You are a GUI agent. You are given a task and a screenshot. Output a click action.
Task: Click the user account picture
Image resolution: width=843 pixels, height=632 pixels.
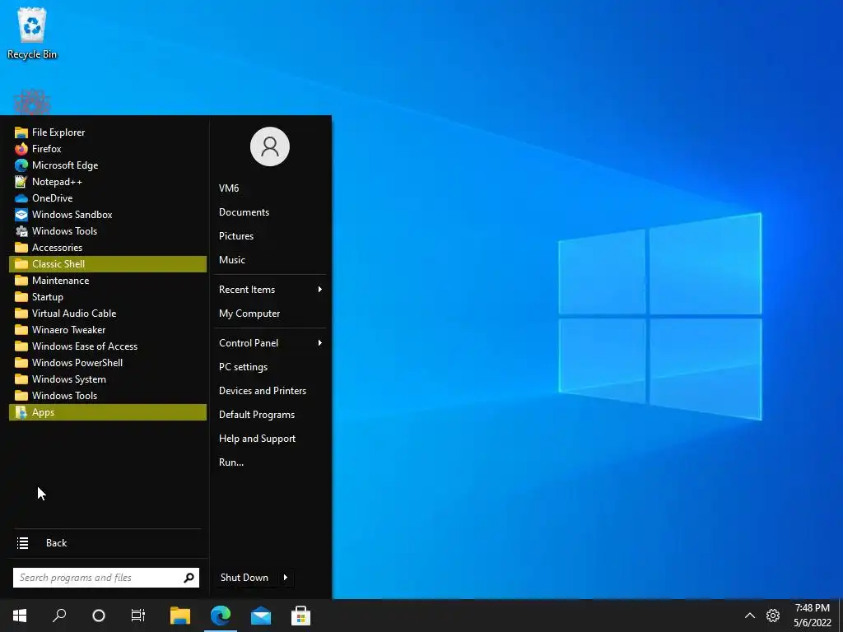click(270, 146)
